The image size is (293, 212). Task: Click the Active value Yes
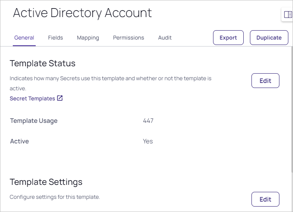148,141
